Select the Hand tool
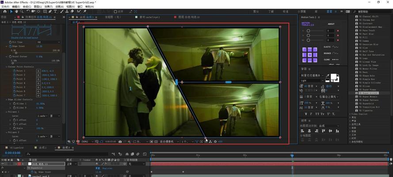393x177 pixels. click(16, 12)
